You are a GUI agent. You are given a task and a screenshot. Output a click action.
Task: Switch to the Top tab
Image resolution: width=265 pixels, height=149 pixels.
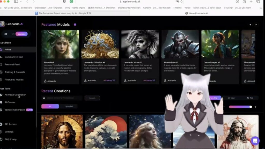[250, 98]
